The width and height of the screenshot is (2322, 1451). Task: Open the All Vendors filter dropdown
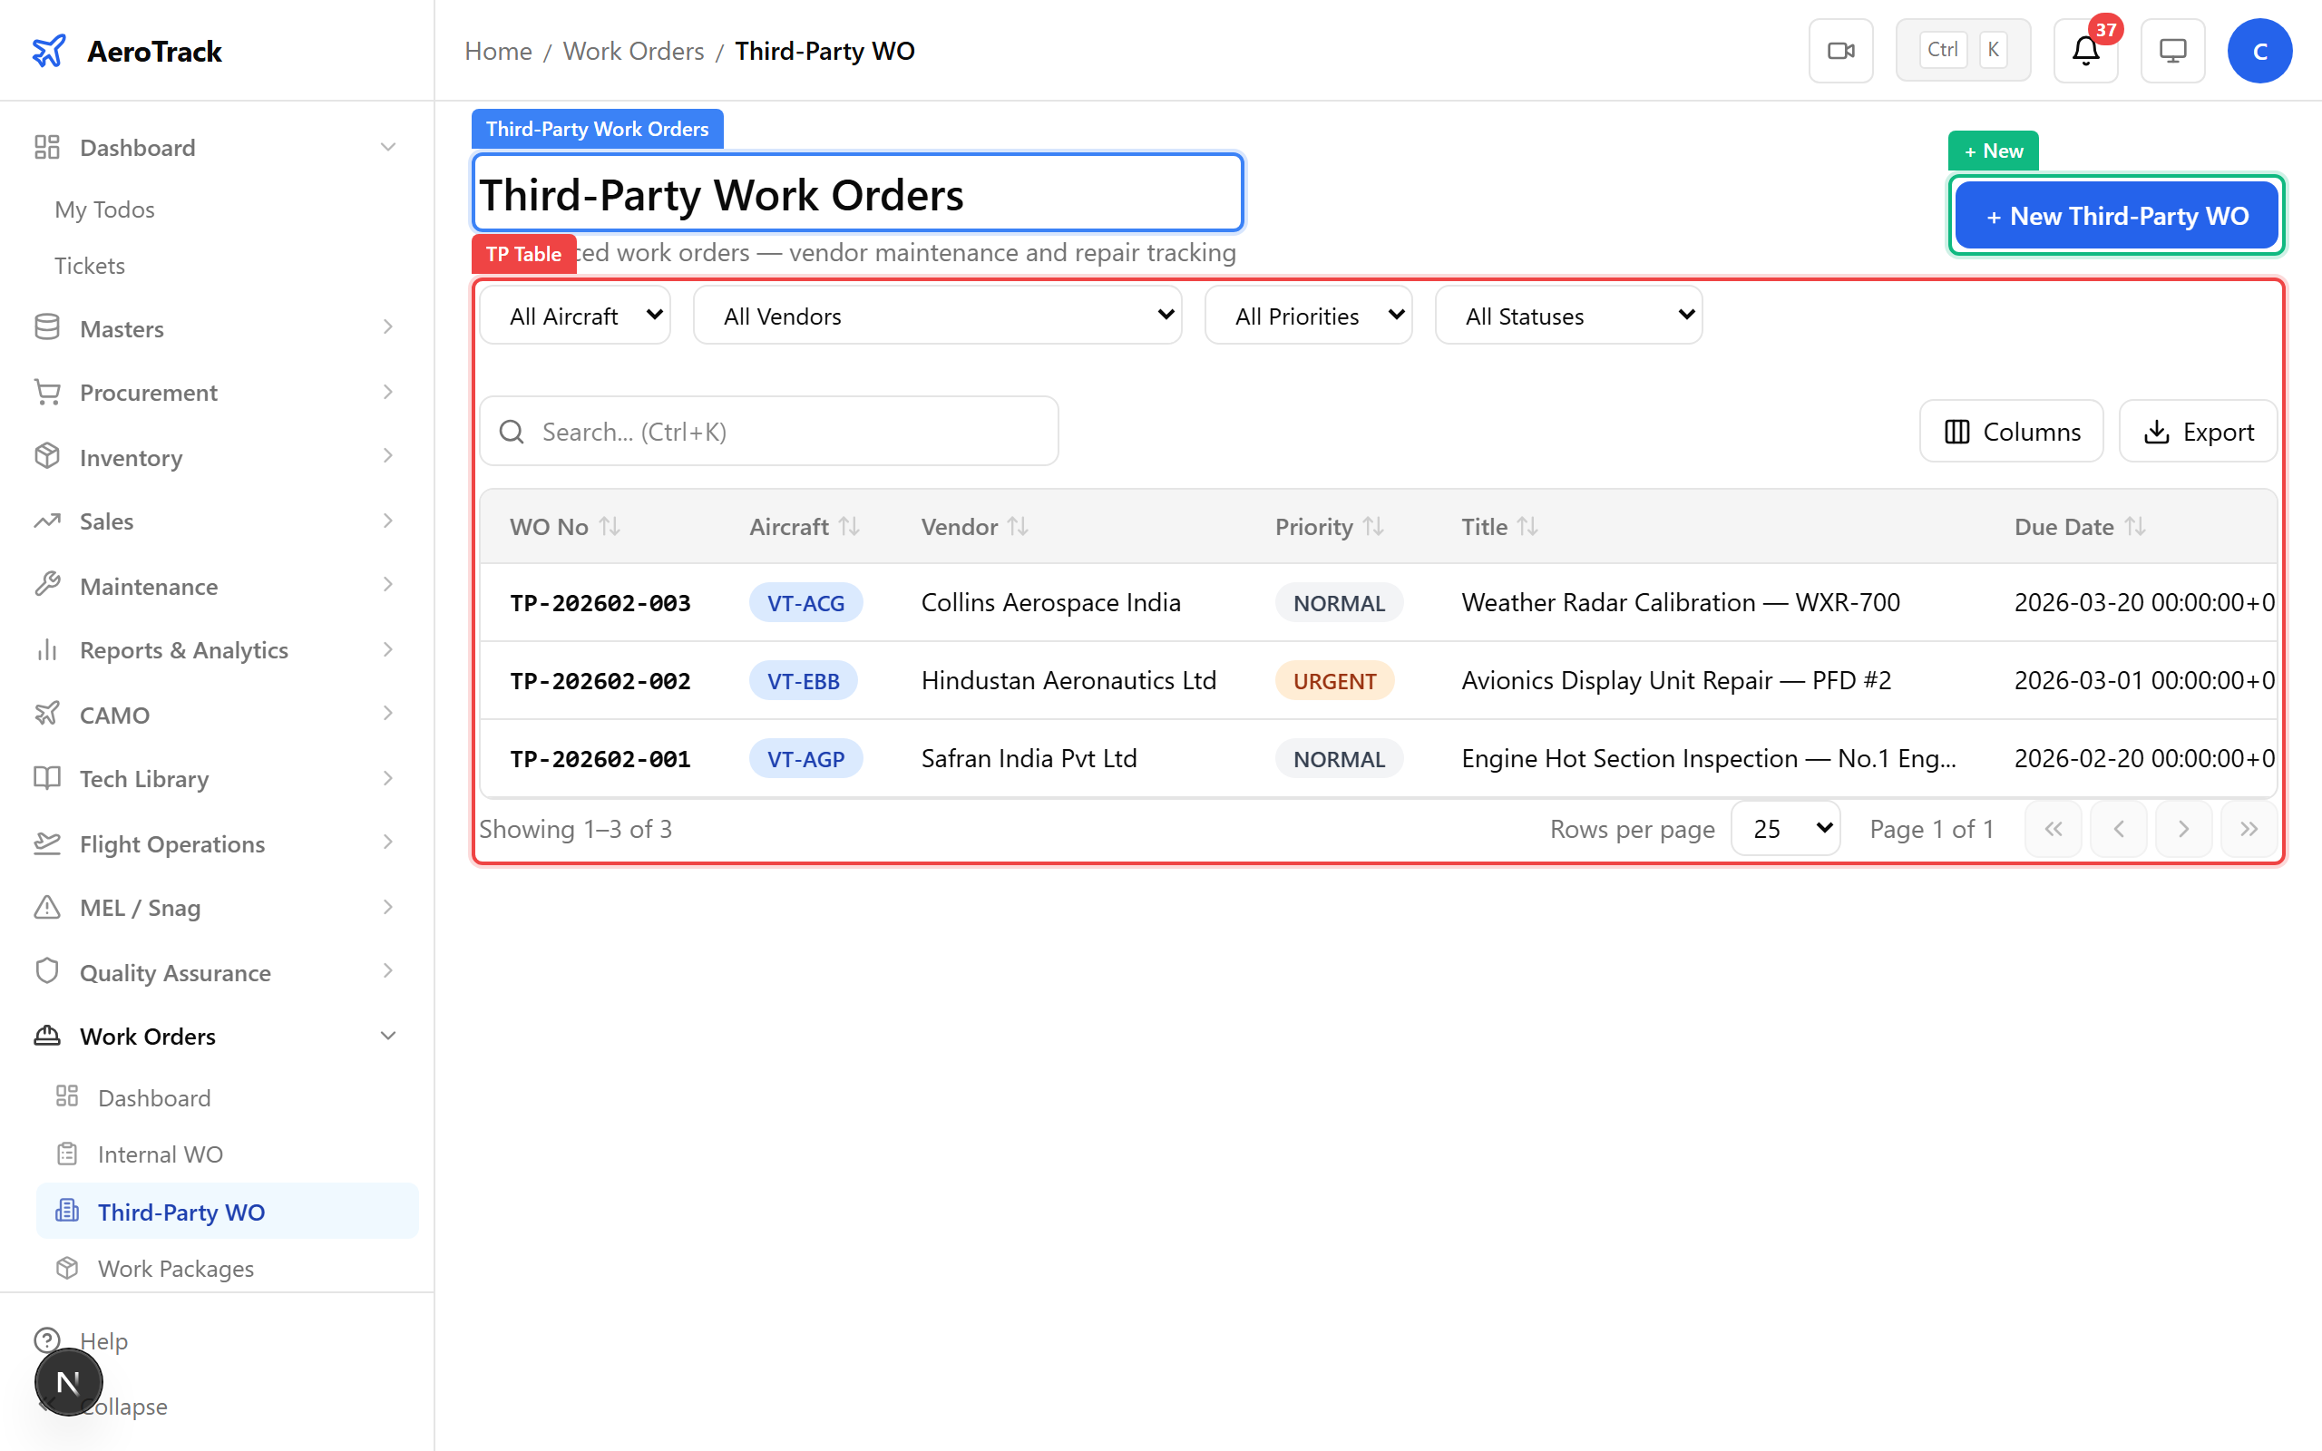938,316
